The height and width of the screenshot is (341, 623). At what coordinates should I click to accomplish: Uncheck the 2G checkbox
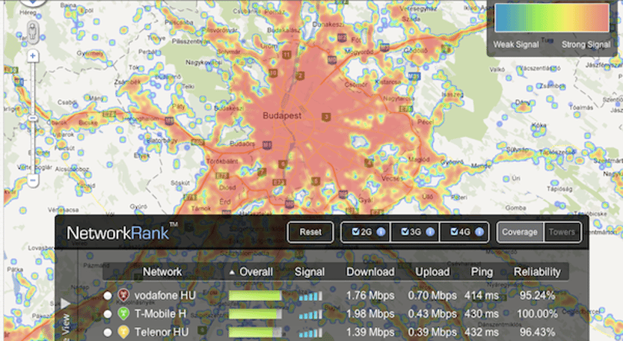point(355,231)
